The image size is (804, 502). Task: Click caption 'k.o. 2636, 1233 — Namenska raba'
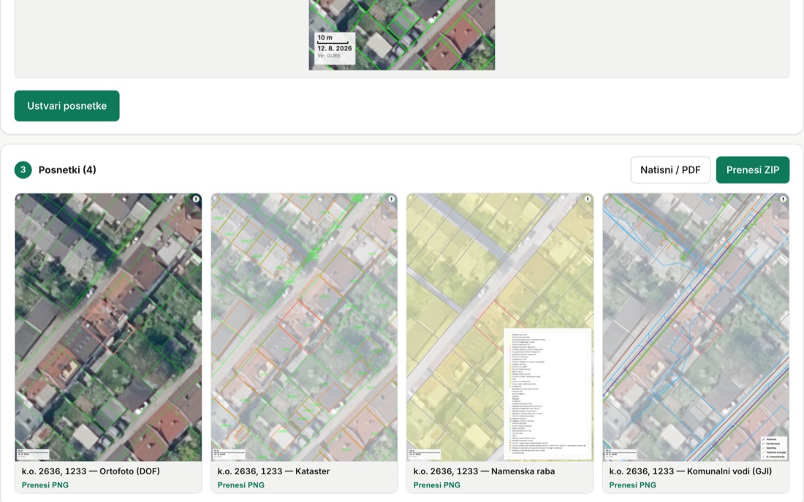[x=484, y=471]
